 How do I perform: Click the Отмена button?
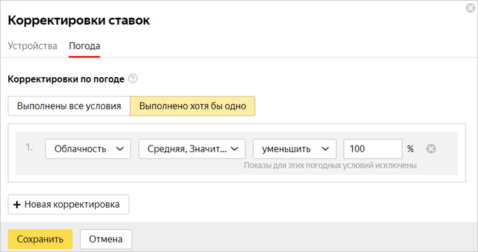[106, 239]
